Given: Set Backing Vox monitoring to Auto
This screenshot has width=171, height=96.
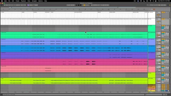Looking at the screenshot, I should point(158,35).
